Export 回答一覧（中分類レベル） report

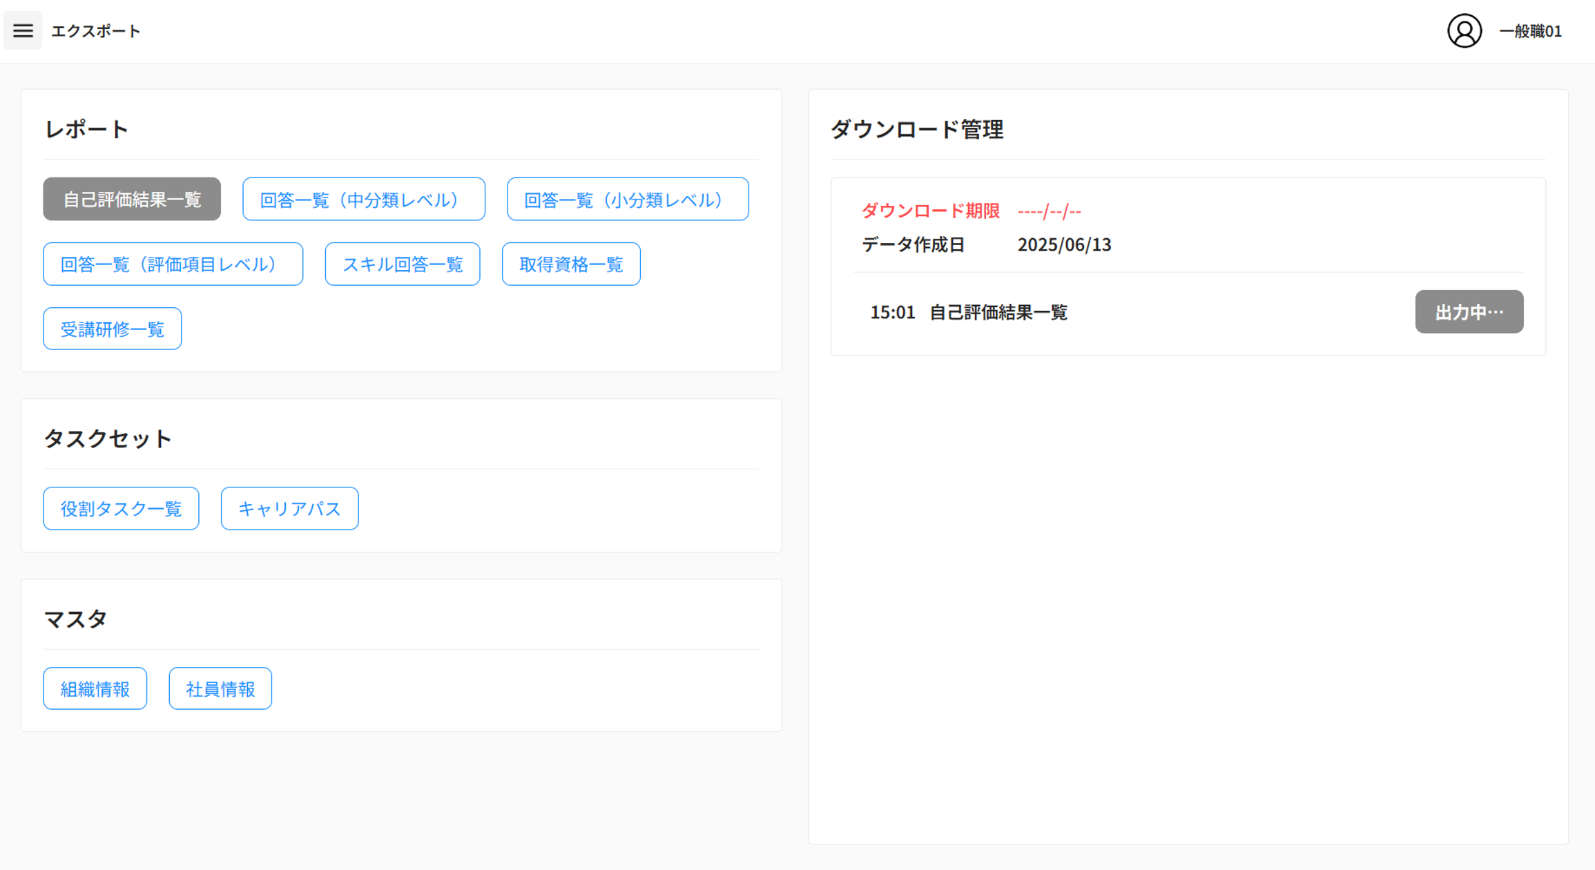[364, 200]
